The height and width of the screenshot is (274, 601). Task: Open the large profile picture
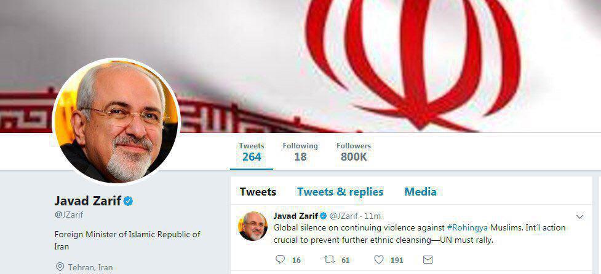tap(116, 121)
